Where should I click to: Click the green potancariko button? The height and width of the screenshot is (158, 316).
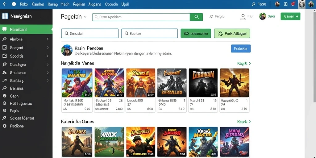[x=196, y=33]
